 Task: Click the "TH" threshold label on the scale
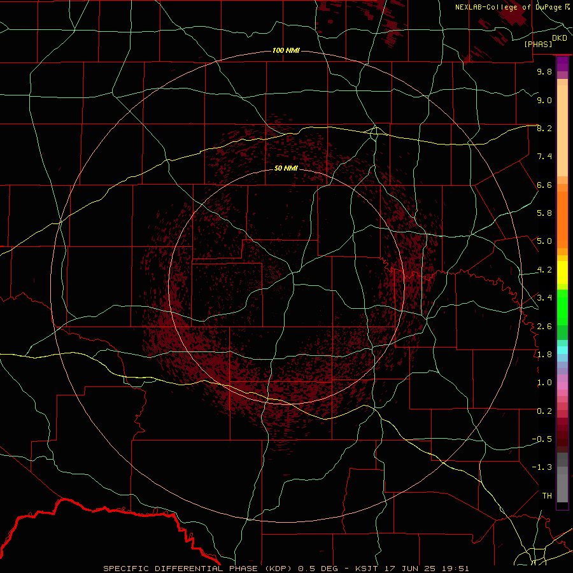pos(547,496)
